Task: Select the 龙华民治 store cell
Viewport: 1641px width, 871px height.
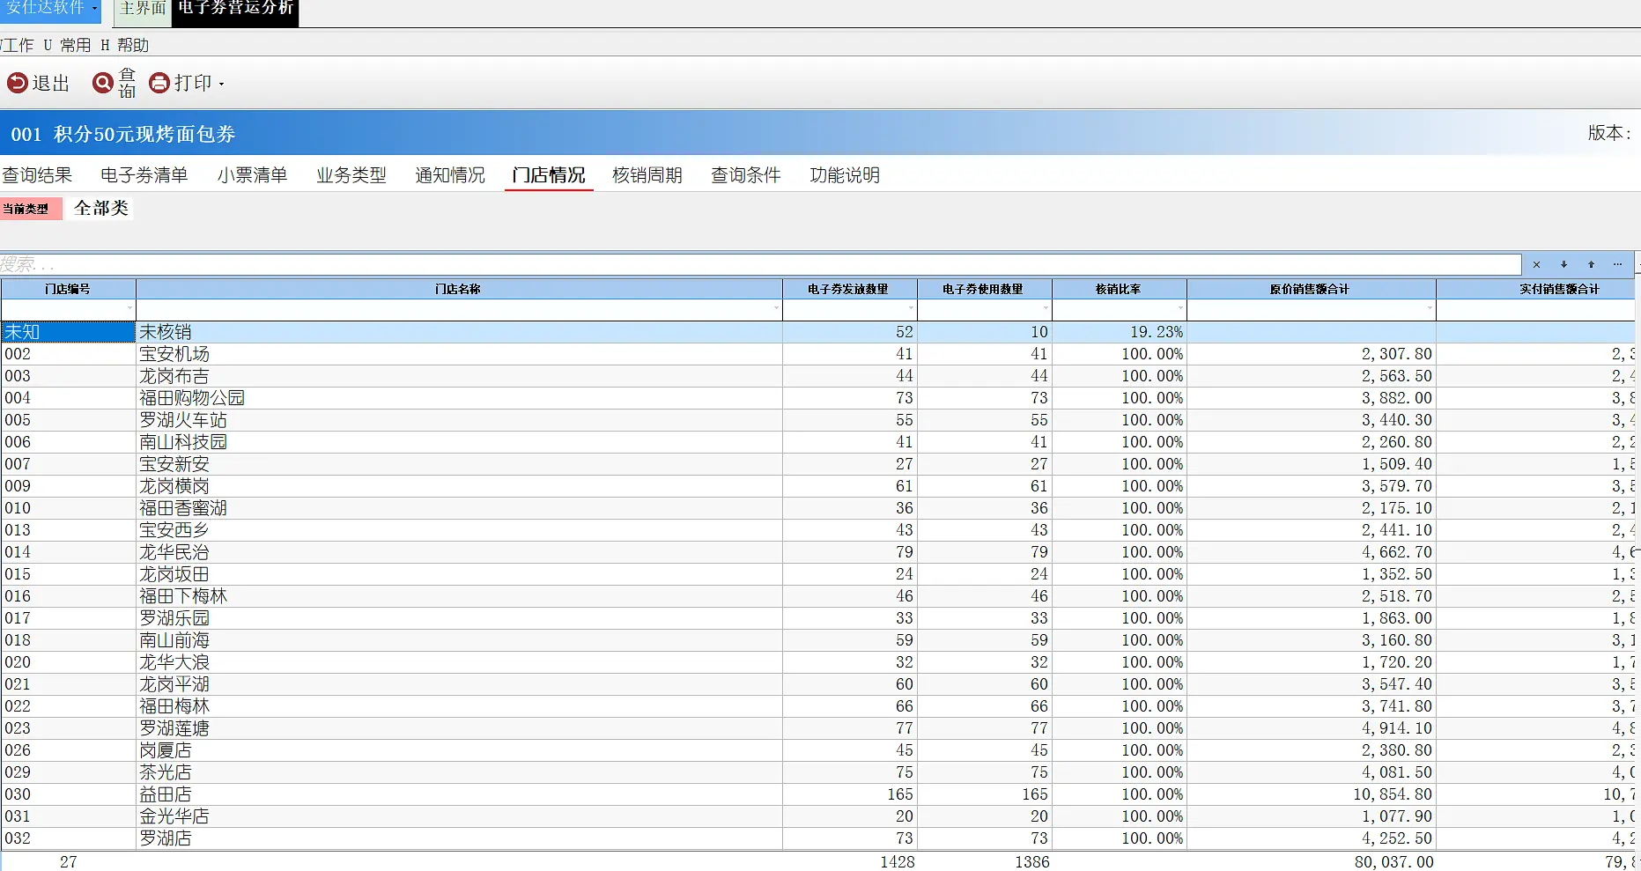Action: tap(459, 552)
